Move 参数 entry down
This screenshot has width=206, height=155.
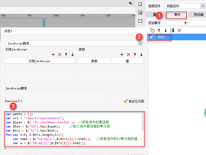tap(141, 55)
